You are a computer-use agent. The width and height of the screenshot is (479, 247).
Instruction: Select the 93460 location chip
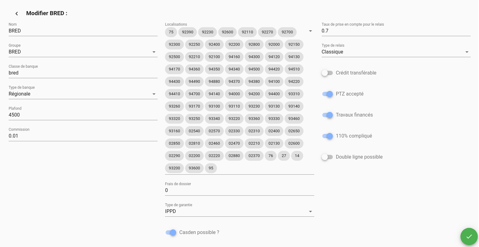[294, 119]
